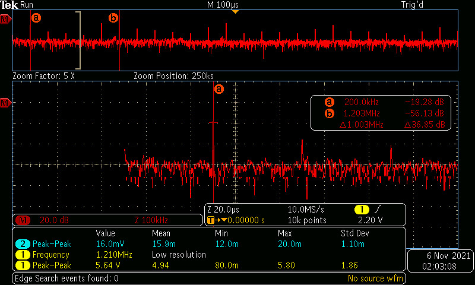Click the -56.13 dB cursor b value
475x285 pixels.
pos(425,113)
